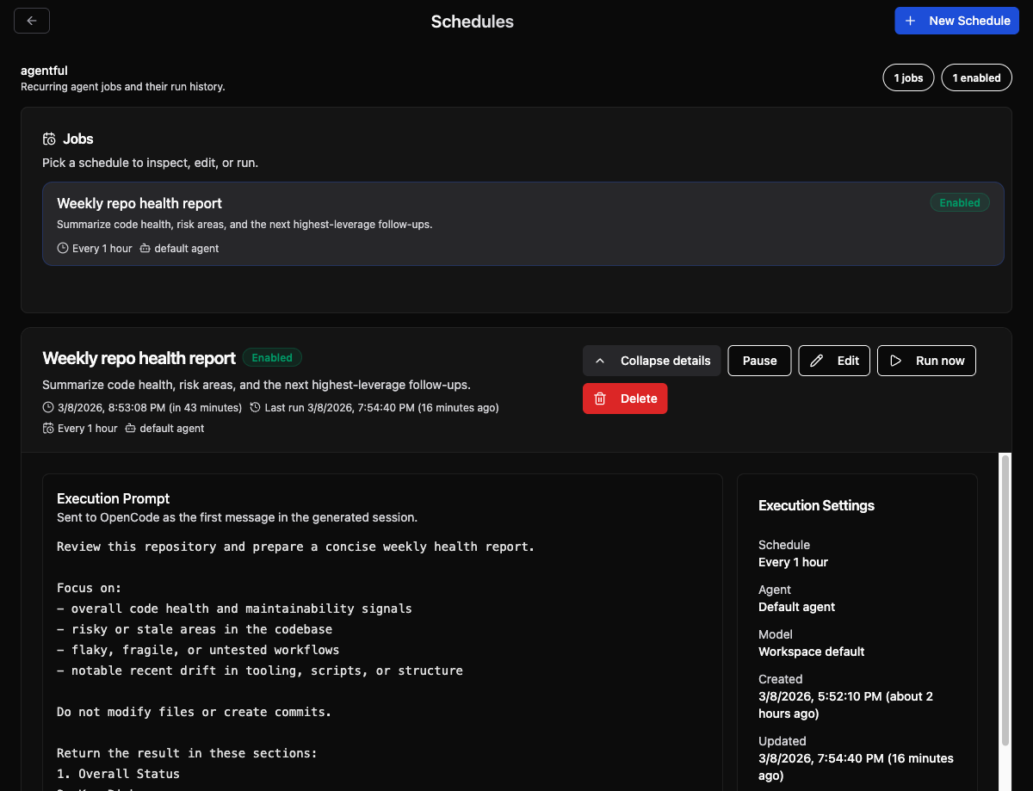Click the pencil icon in Edit button
1033x791 pixels.
point(817,361)
